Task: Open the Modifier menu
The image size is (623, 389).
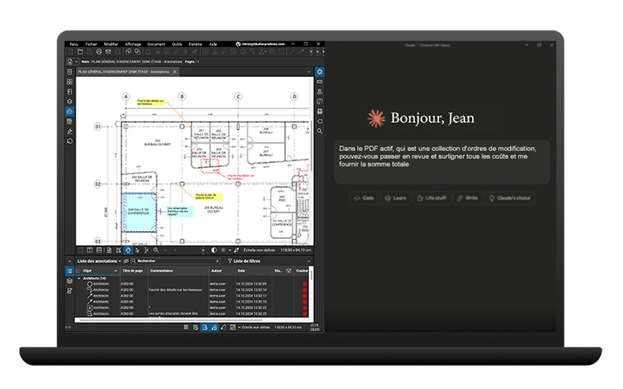Action: click(111, 44)
